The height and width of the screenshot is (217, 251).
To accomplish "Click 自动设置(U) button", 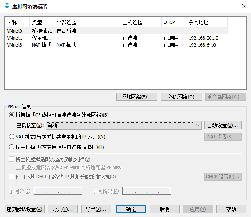I will [x=223, y=125].
